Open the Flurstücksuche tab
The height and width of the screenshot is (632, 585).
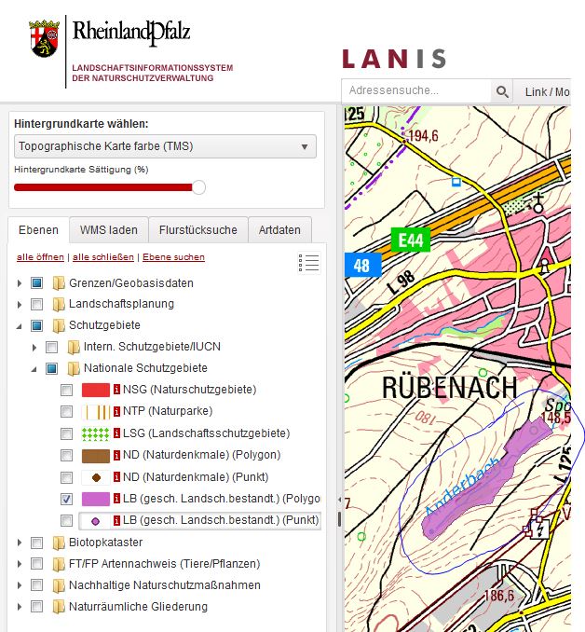[197, 230]
